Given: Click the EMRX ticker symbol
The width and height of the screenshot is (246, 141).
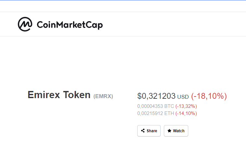Looking at the screenshot, I should tap(103, 96).
